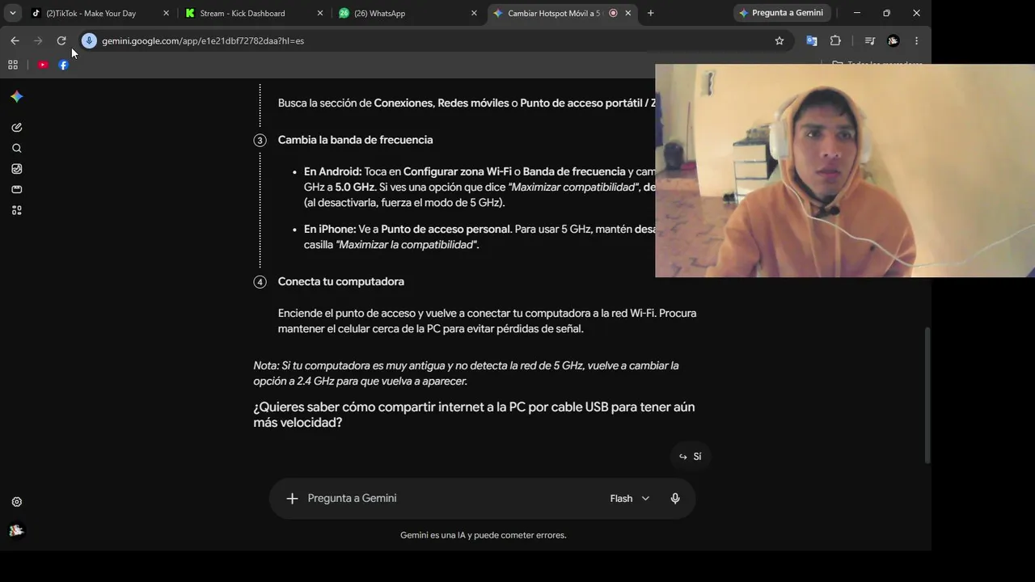1035x582 pixels.
Task: Close the Kick Dashboard tab
Action: [x=320, y=13]
